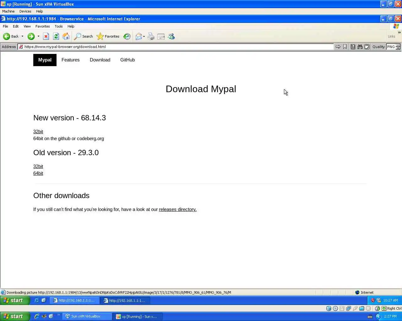Screen dimensions: 402x321
Task: Click the Links toolbar label
Action: 391,36
